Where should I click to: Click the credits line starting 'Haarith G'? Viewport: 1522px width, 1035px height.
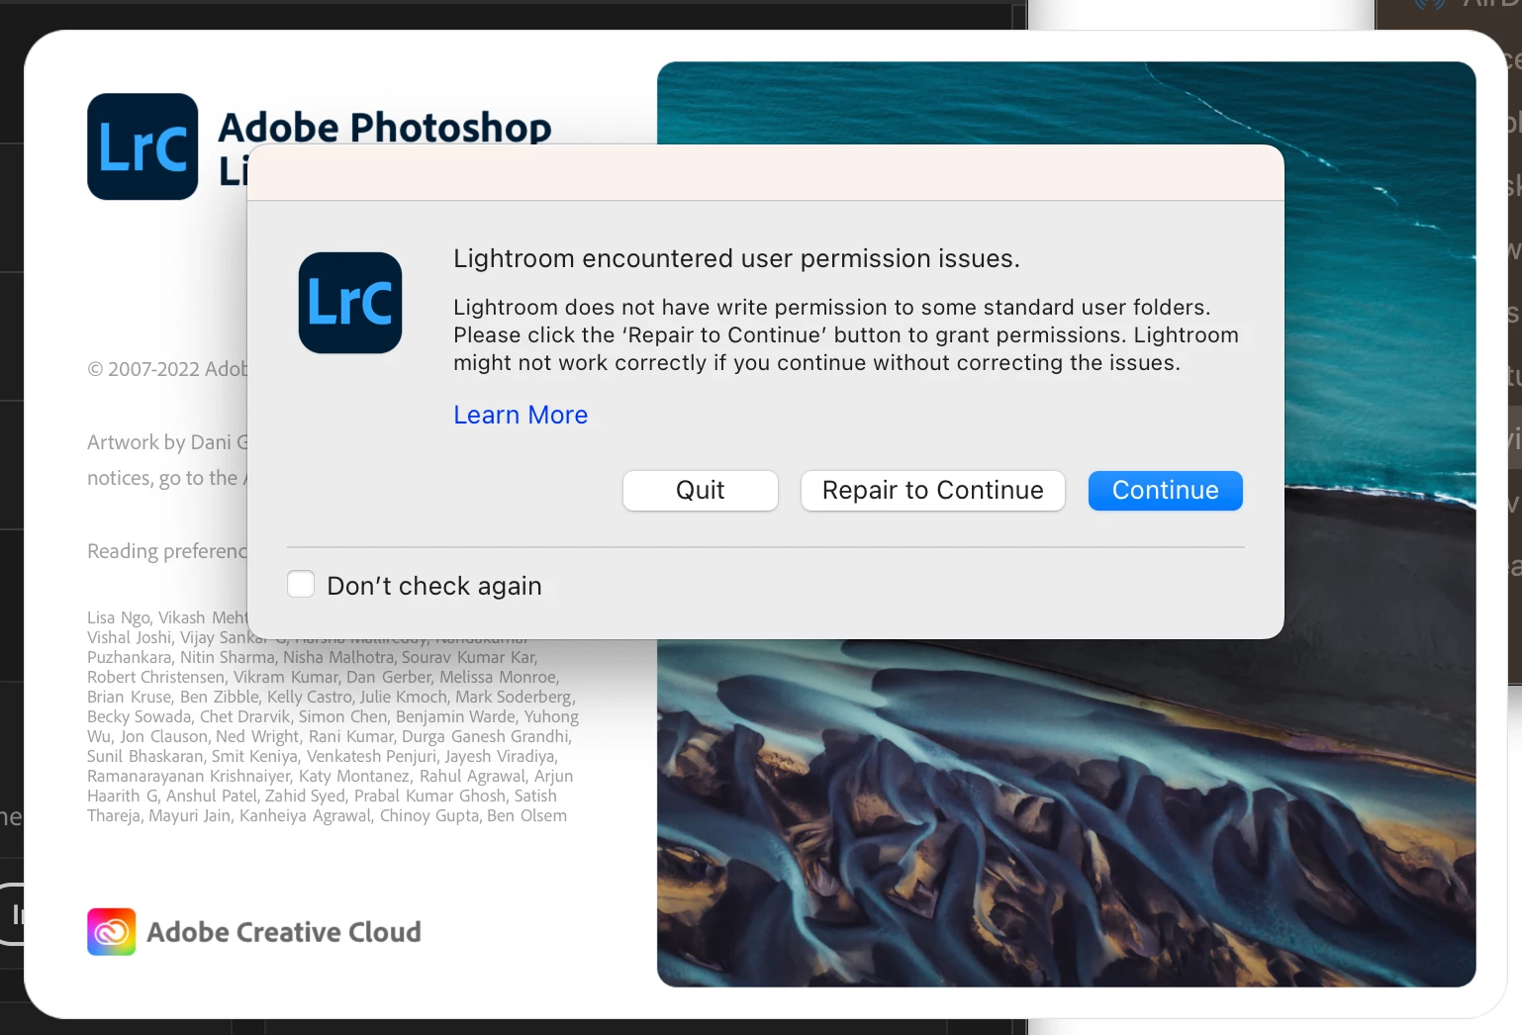pyautogui.click(x=322, y=796)
